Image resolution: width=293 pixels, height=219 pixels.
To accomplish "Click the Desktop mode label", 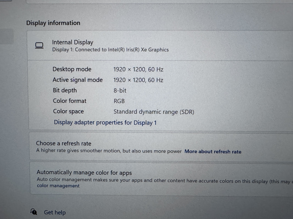I will coord(72,69).
